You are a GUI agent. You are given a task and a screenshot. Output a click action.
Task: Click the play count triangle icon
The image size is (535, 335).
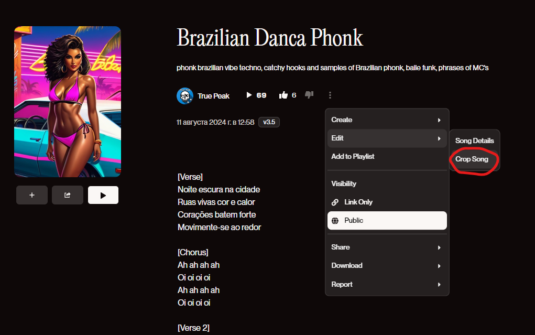click(249, 95)
